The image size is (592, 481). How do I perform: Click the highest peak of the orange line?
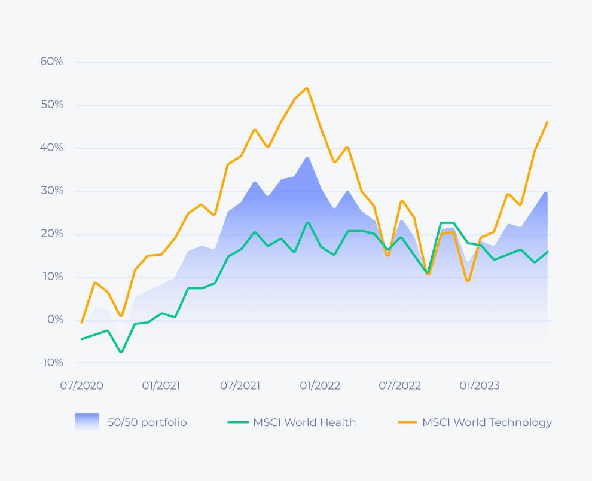(x=307, y=88)
